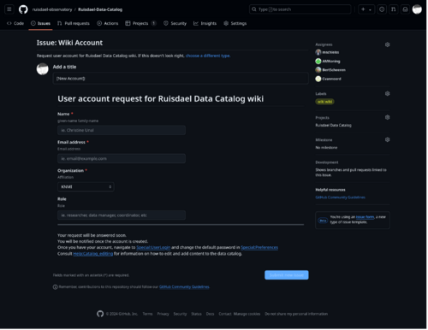Open the 'issue form' link in beta notice
The width and height of the screenshot is (428, 330).
(x=365, y=217)
